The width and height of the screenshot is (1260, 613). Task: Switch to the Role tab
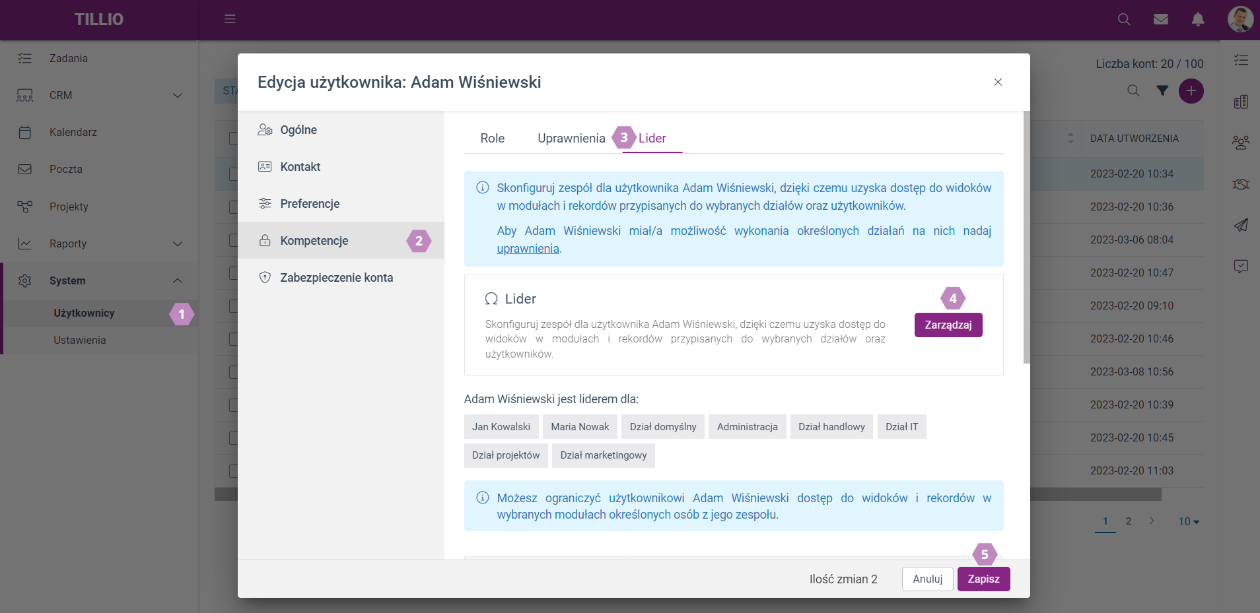(492, 138)
